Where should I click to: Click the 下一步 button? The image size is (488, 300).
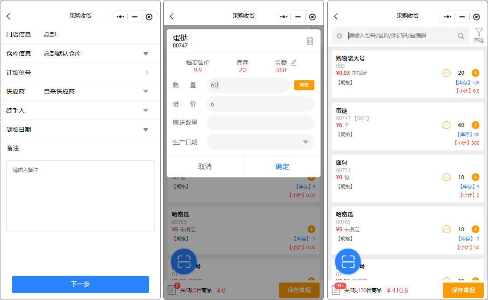(x=80, y=284)
